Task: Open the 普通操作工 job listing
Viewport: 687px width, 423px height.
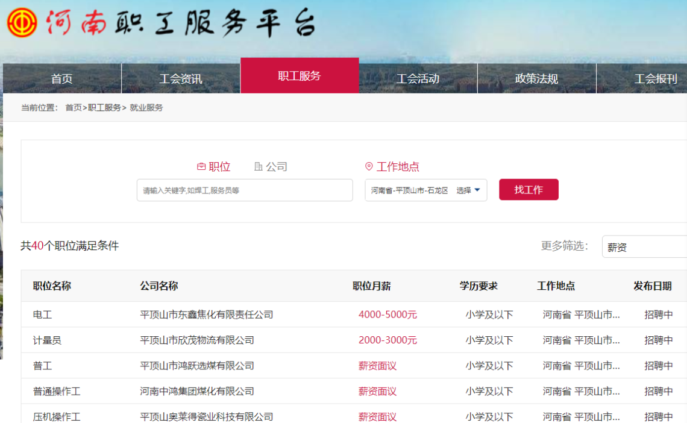Action: coord(57,392)
